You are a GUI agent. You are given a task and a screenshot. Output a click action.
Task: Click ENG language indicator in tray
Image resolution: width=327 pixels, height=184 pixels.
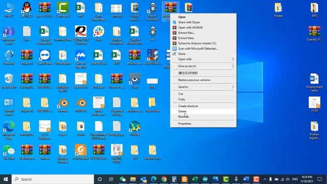coord(295,179)
